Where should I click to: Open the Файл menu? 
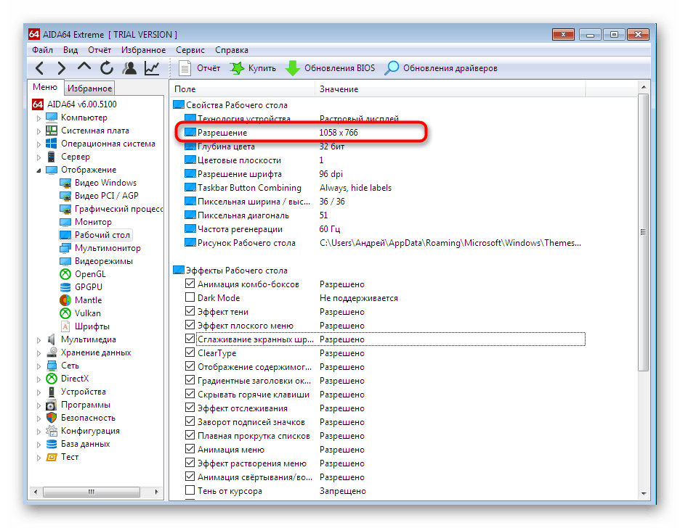42,50
